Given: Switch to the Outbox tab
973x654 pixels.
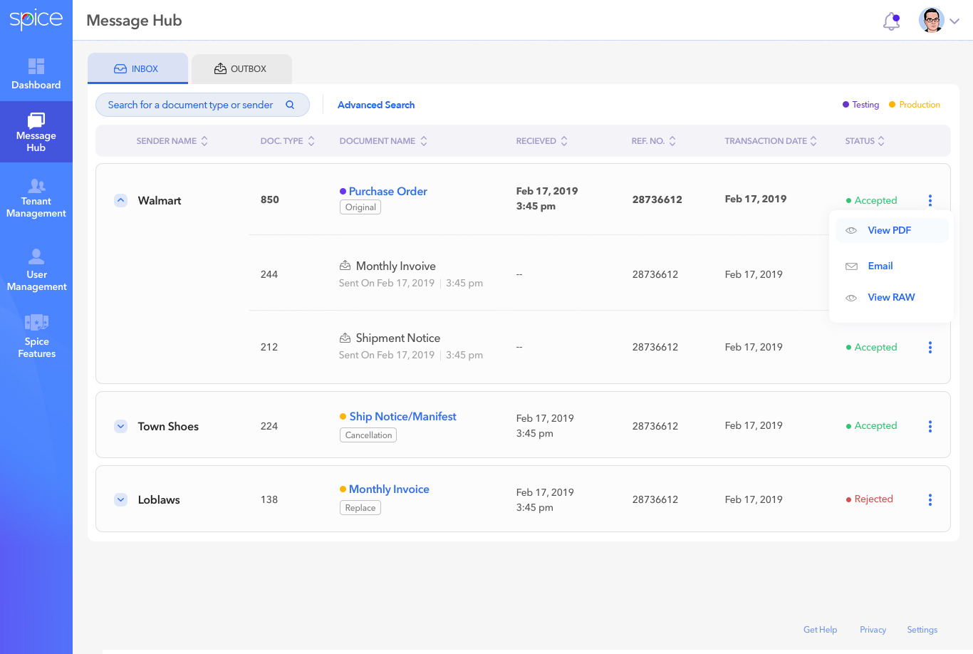Looking at the screenshot, I should tap(241, 69).
